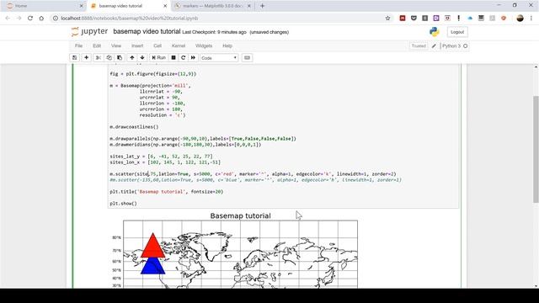Viewport: 539px width, 303px height.
Task: Open the File menu
Action: pos(78,45)
